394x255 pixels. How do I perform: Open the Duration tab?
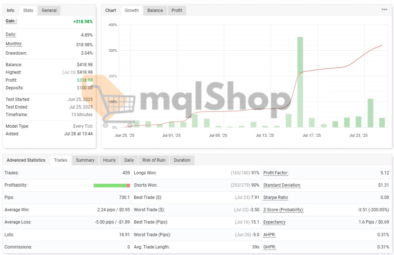(182, 160)
